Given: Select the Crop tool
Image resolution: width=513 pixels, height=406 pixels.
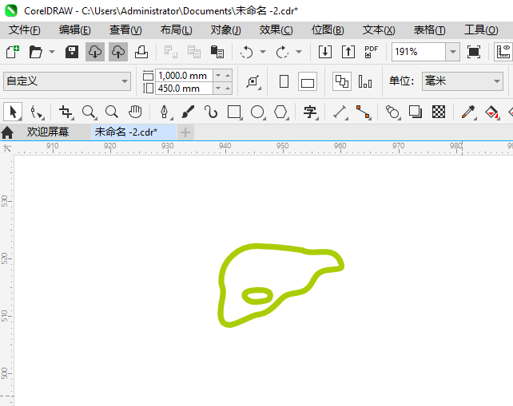Looking at the screenshot, I should (66, 112).
